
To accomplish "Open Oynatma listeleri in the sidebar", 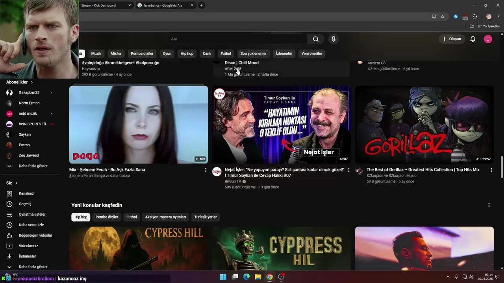I will [x=33, y=215].
